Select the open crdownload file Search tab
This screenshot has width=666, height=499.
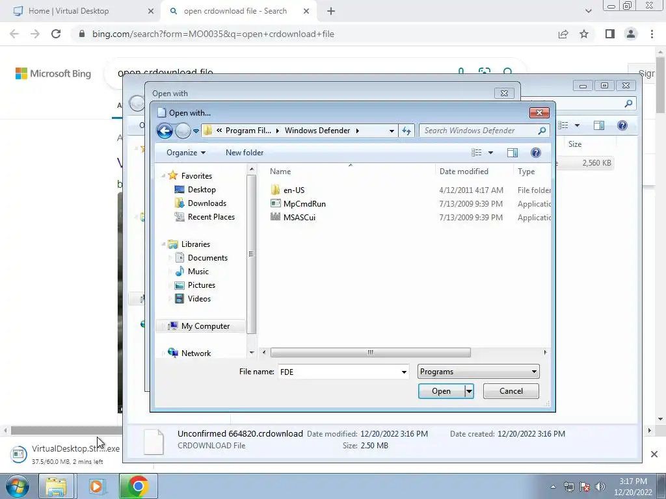coord(235,11)
